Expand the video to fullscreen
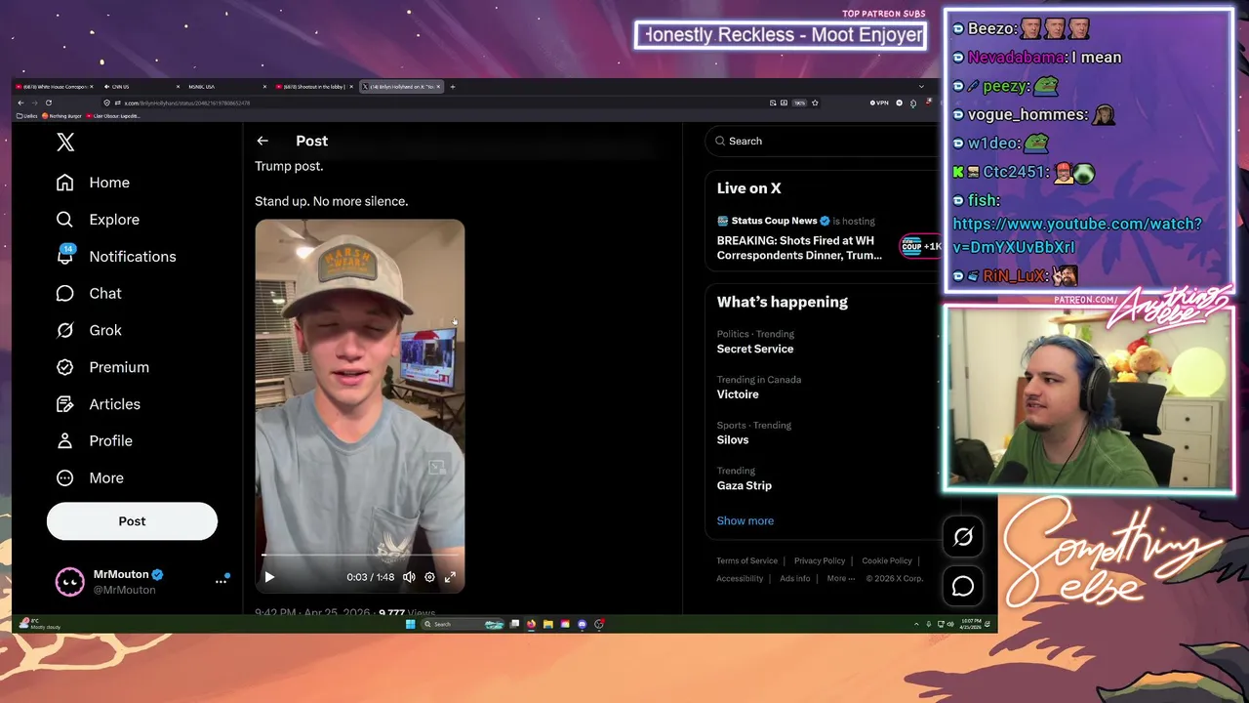The width and height of the screenshot is (1249, 703). (x=450, y=577)
